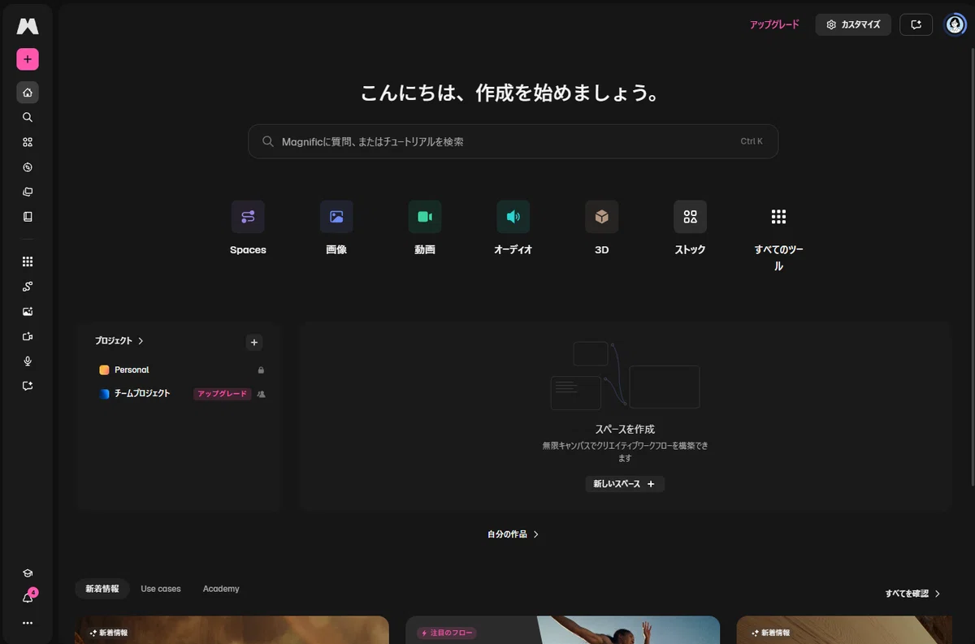975x644 pixels.
Task: Open the first 新着情報 card thumbnail
Action: coord(232,630)
